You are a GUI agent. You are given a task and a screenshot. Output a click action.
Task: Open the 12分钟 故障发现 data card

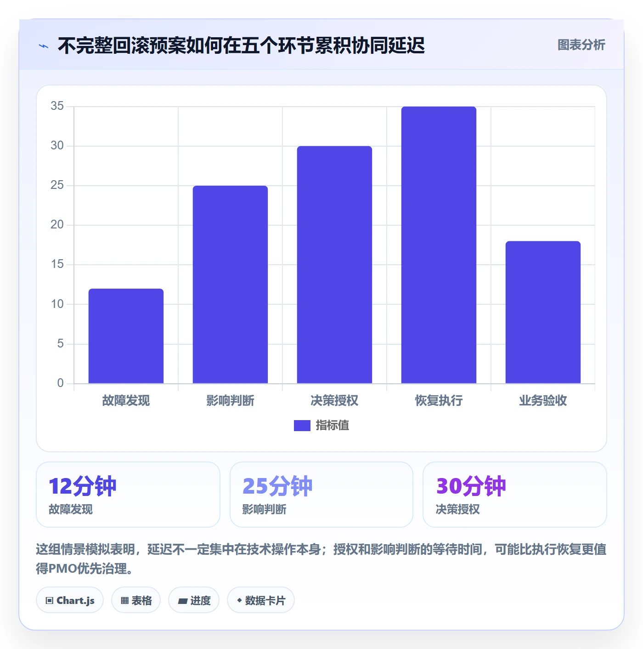128,495
